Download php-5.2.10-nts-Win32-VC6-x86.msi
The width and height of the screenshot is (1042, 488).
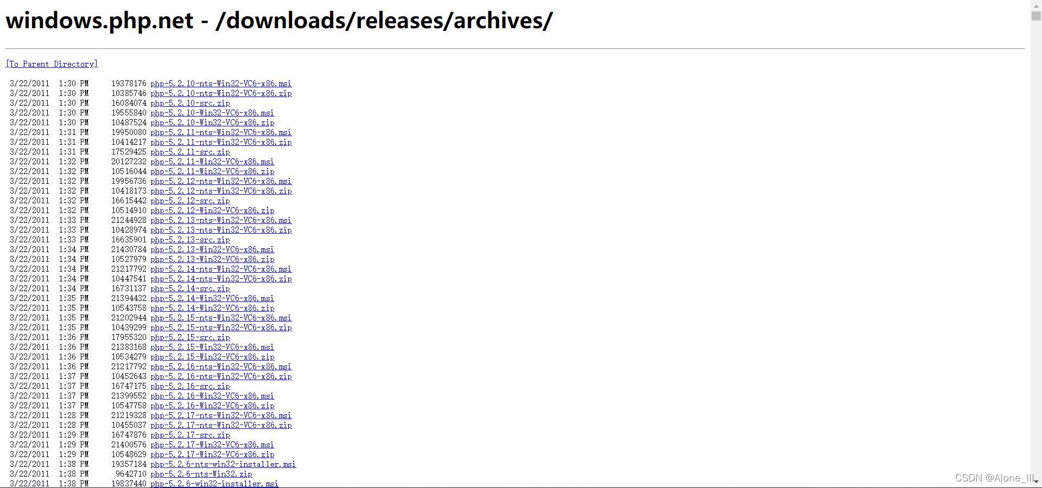coord(221,84)
